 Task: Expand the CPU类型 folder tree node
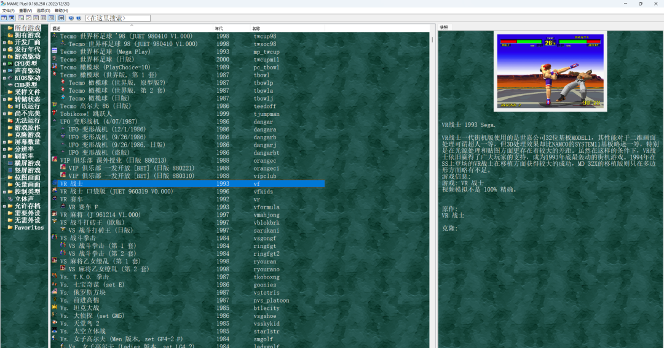pos(4,64)
